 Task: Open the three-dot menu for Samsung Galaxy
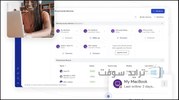click(132, 31)
